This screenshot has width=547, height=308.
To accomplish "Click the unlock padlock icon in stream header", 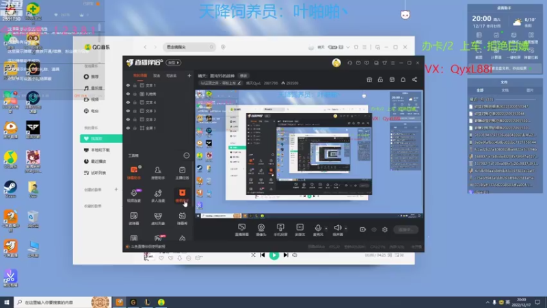I will point(380,79).
